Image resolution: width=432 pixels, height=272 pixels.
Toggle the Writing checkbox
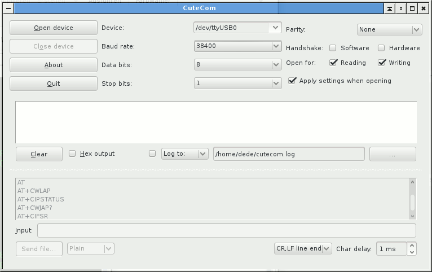click(382, 63)
